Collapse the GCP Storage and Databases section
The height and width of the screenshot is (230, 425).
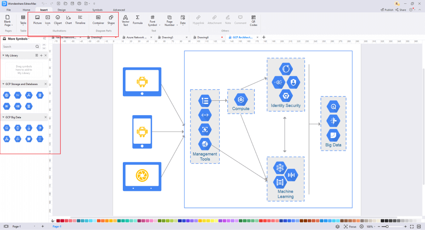[x=3, y=84]
